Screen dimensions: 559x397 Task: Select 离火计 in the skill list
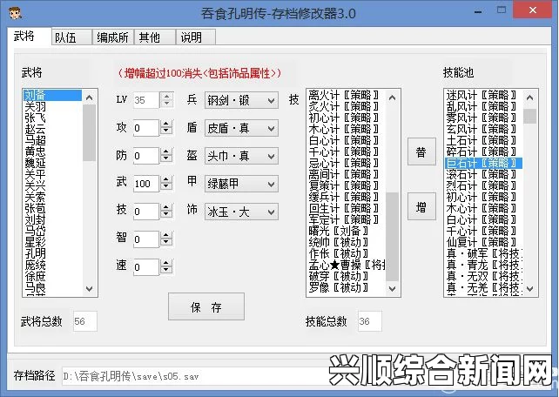[x=344, y=95]
